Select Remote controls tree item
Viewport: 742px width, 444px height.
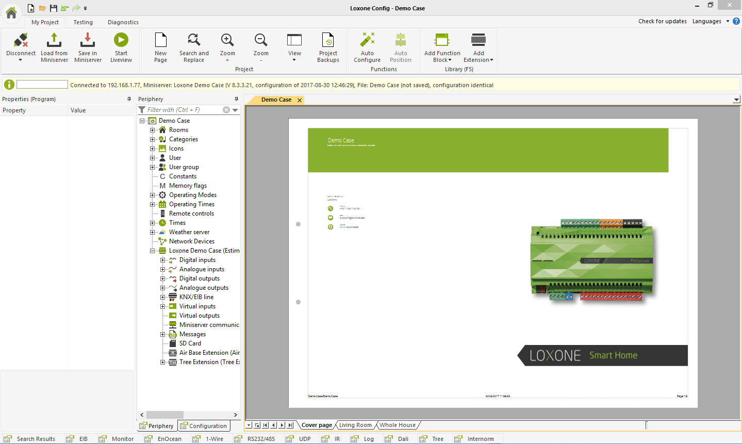[191, 213]
